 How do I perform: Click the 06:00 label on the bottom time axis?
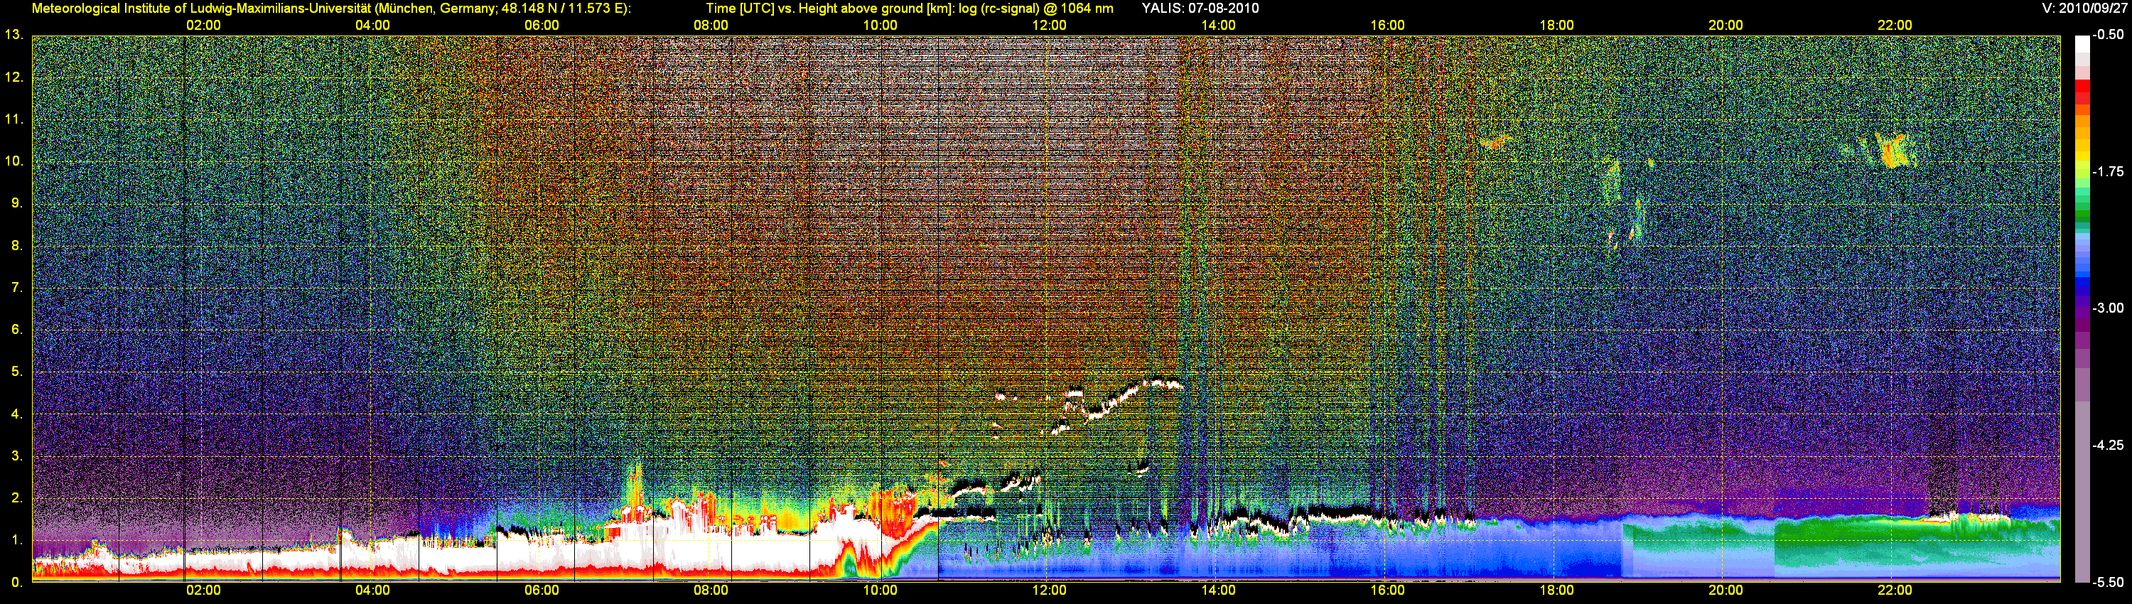542,590
